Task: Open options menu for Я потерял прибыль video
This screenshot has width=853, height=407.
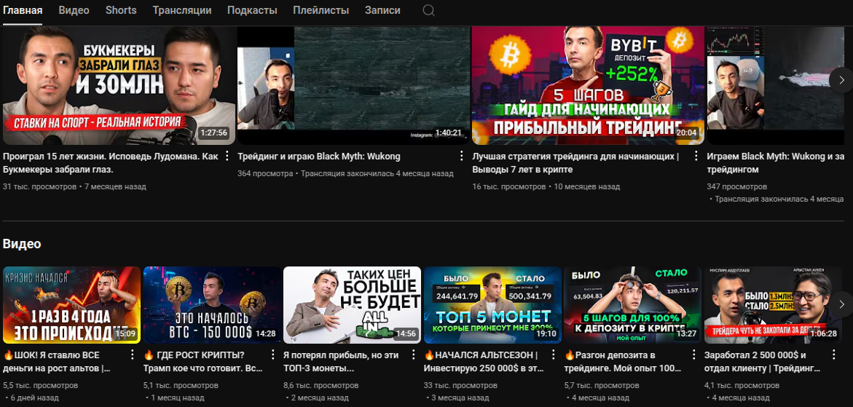Action: point(413,355)
